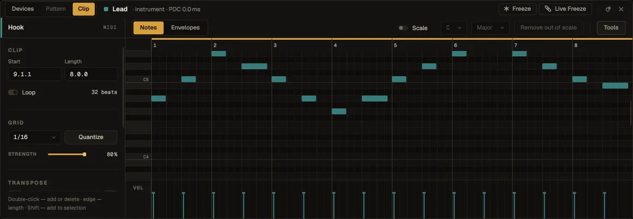Click the 80% strength value
Viewport: 633px width, 219px height.
click(x=112, y=154)
